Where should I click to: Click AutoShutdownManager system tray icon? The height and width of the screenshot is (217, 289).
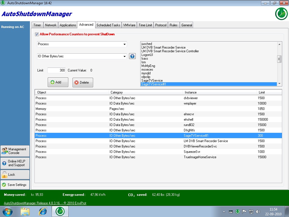coord(238,211)
